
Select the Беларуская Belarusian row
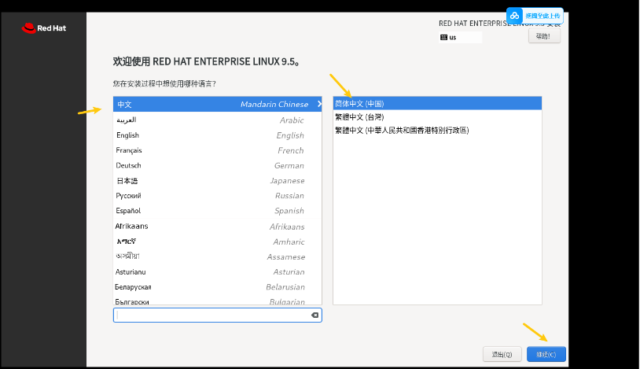pos(218,287)
